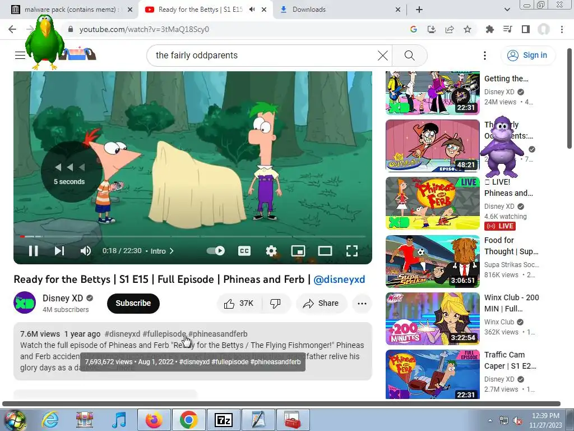Click the muted volume tray icon
Viewport: 574px width, 431px height.
pyautogui.click(x=517, y=421)
